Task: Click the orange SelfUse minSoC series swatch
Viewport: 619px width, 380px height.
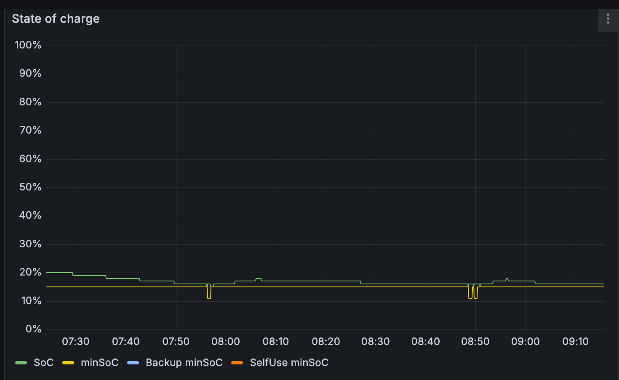Action: 237,363
